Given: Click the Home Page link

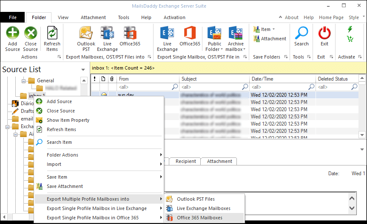Looking at the screenshot, I should [331, 17].
